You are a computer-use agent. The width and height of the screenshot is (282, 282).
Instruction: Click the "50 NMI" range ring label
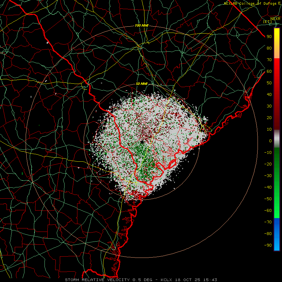point(142,84)
